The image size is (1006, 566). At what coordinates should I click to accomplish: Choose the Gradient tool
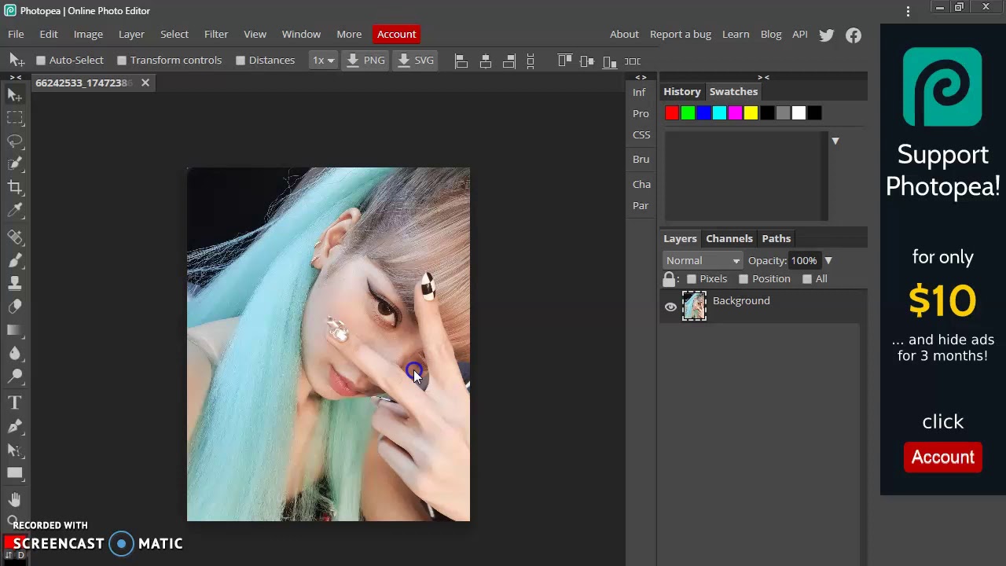[15, 330]
